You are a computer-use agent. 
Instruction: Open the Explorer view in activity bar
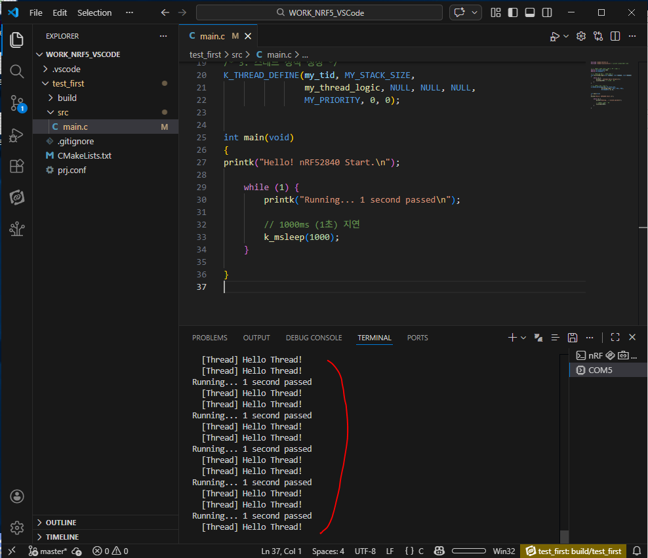(16, 40)
